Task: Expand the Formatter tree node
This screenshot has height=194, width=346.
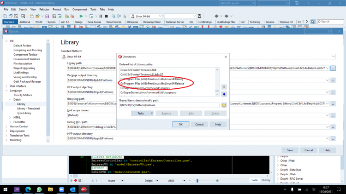Action: [x=10, y=122]
